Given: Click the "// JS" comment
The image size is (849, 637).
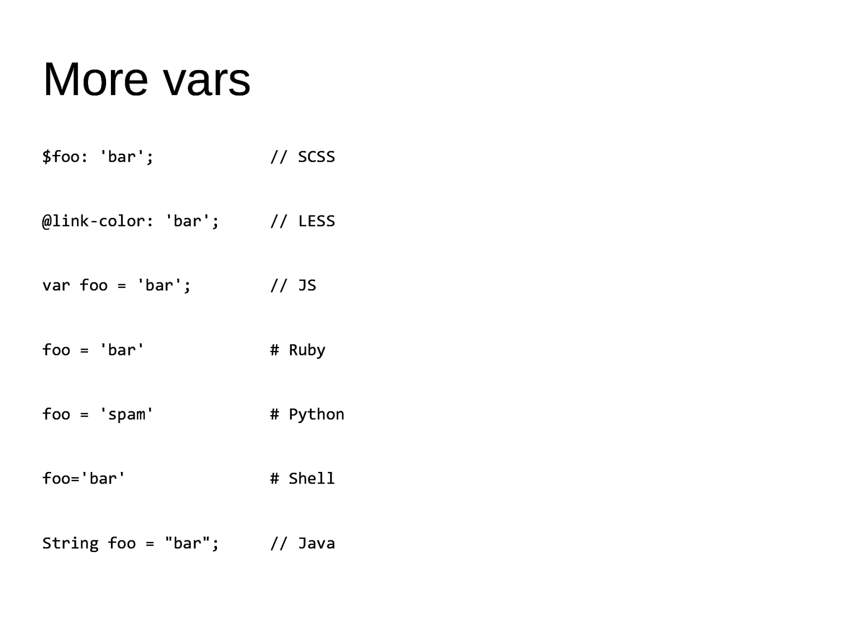Looking at the screenshot, I should click(293, 286).
